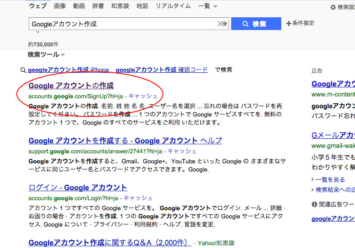Click result count 約730,000件
The image size is (355, 248).
[43, 44]
